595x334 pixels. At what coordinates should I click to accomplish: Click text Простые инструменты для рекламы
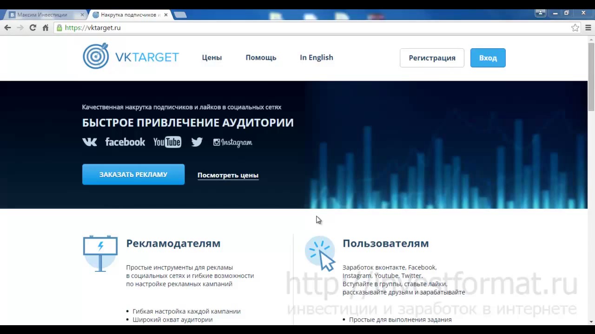coord(179,268)
